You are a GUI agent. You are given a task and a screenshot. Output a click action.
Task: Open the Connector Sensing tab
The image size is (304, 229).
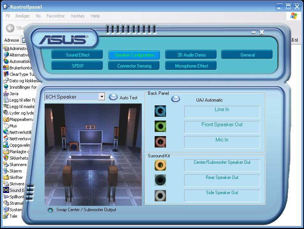pyautogui.click(x=134, y=66)
